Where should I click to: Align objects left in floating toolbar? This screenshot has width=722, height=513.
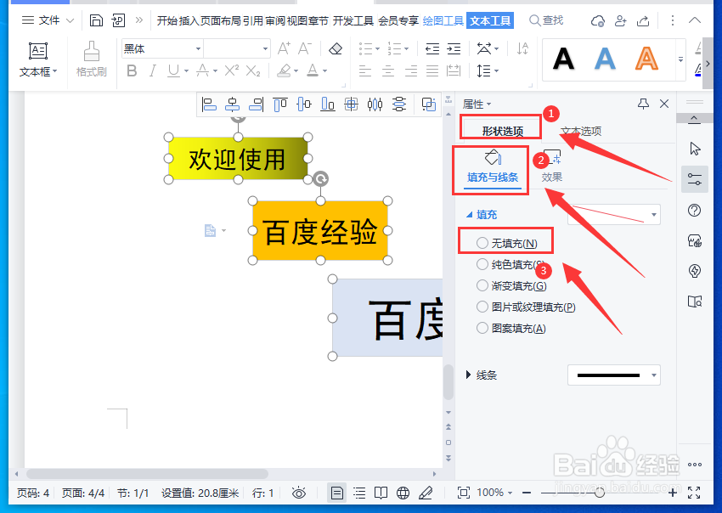(x=209, y=105)
